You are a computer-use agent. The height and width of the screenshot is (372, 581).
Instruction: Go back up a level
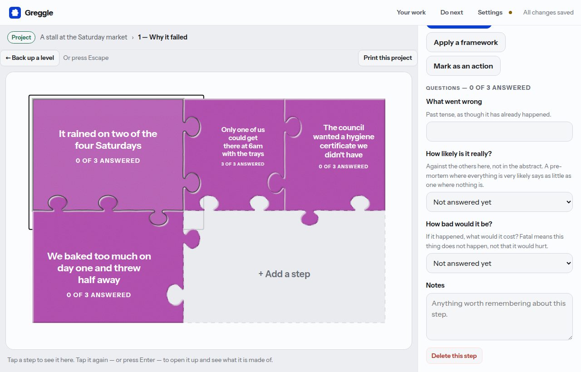pyautogui.click(x=30, y=58)
